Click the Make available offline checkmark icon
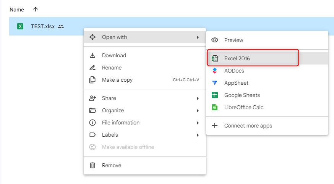Screen dimensions: 334x184 click(x=92, y=147)
